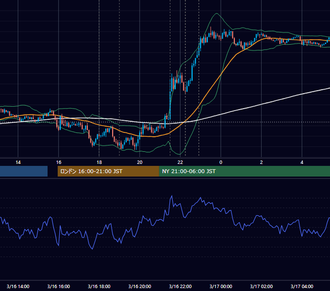Click the 3/16 16:00 time label

pos(59,286)
